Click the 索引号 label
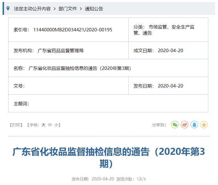This screenshot has width=218, height=185. pyautogui.click(x=21, y=30)
